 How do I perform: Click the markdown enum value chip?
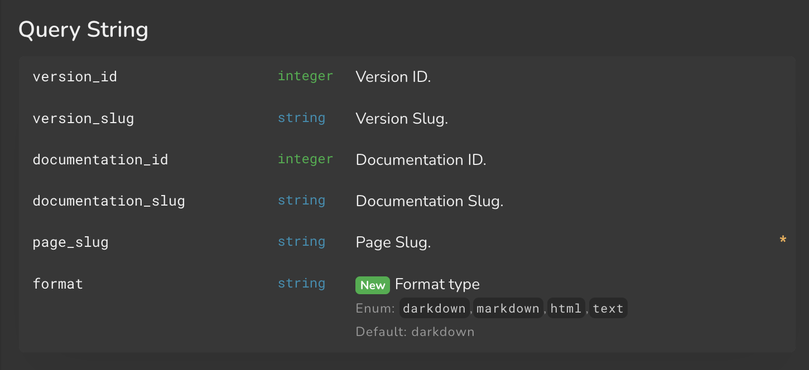point(508,308)
